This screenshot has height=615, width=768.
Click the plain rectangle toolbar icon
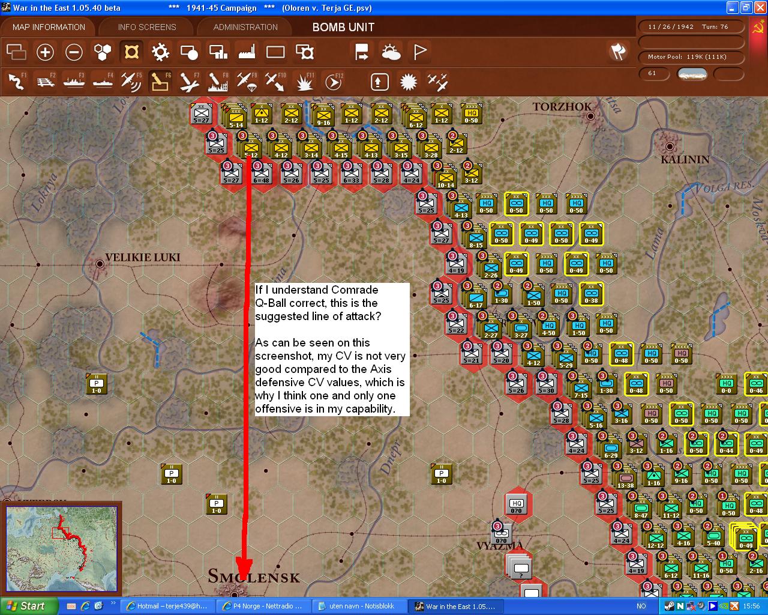275,52
